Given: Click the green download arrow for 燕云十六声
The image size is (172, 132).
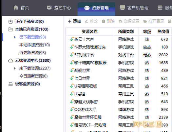Looking at the screenshot, I should [x=71, y=39].
